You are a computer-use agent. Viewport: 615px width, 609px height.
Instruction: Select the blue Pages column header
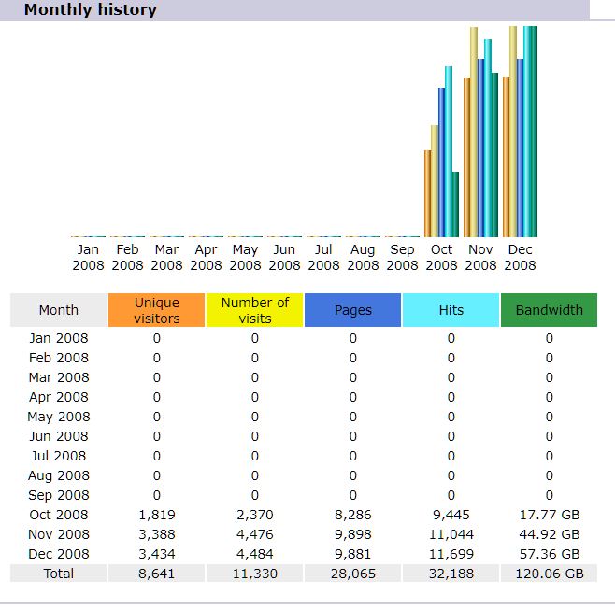point(352,310)
